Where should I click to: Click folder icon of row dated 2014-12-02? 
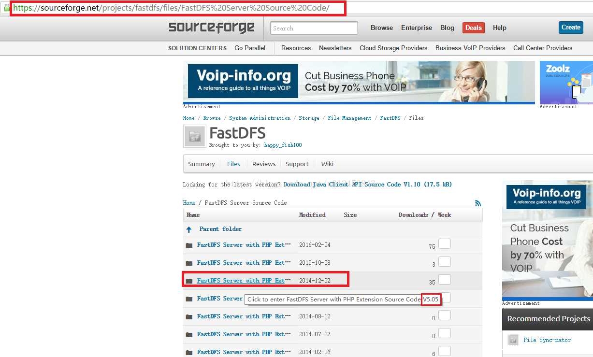coord(189,281)
